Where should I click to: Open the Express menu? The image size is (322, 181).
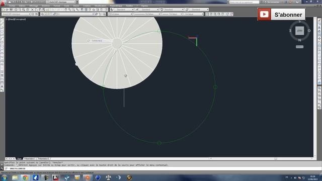[x=144, y=6]
